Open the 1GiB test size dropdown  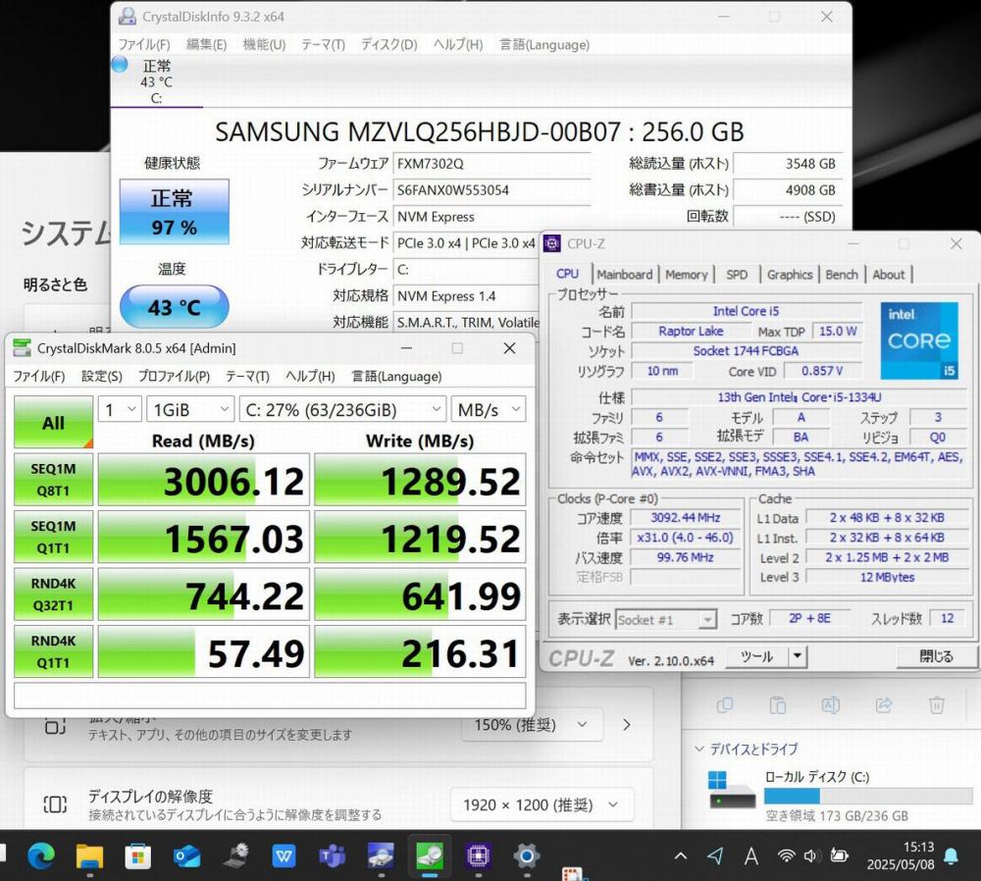coord(191,409)
